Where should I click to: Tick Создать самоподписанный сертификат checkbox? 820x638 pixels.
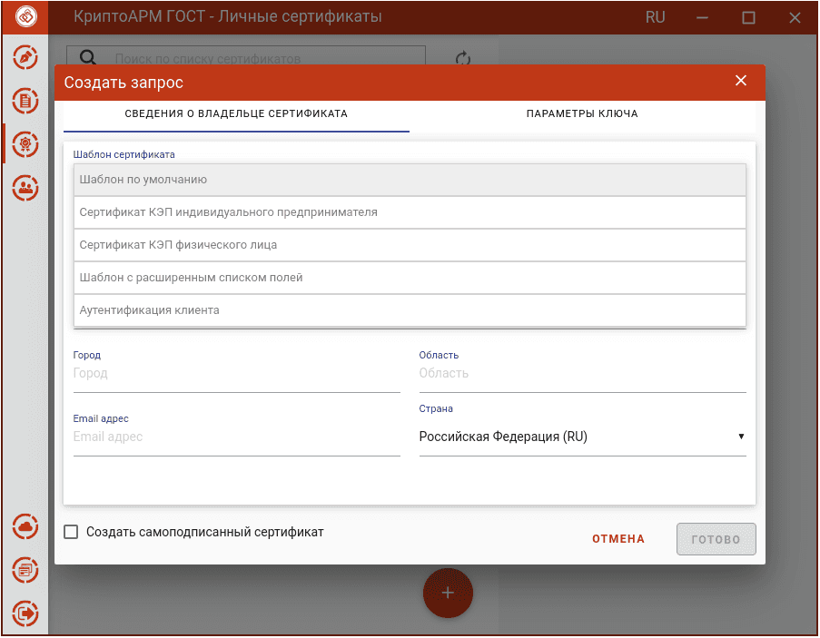click(71, 532)
